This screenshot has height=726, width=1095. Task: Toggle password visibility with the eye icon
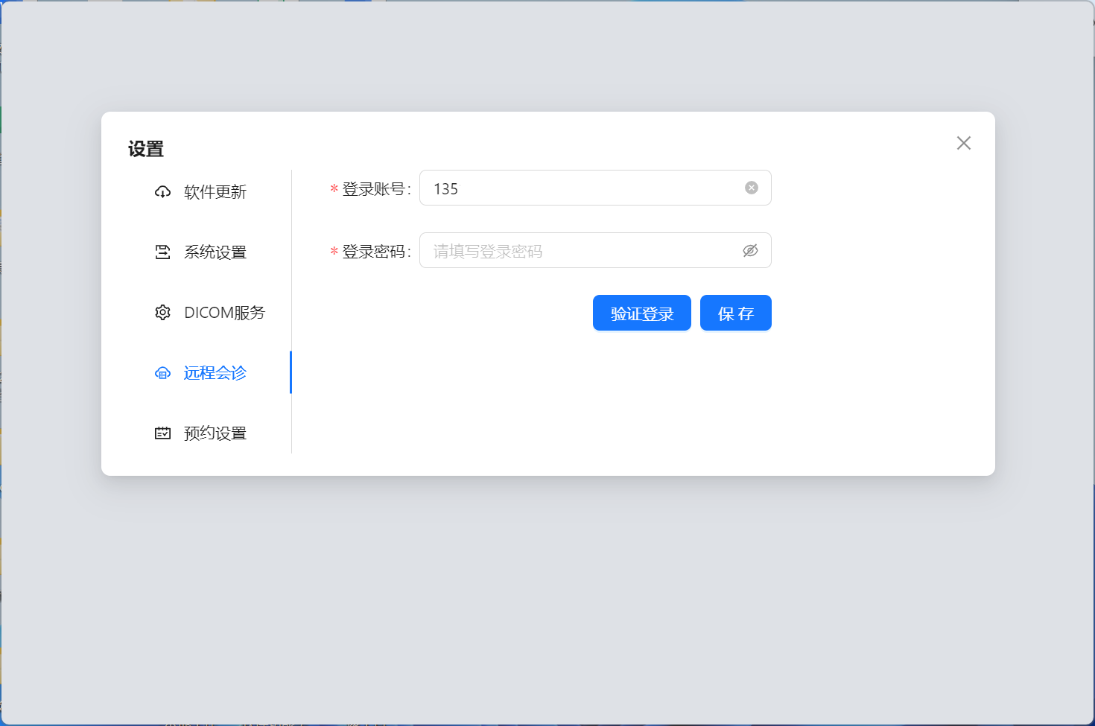[750, 251]
